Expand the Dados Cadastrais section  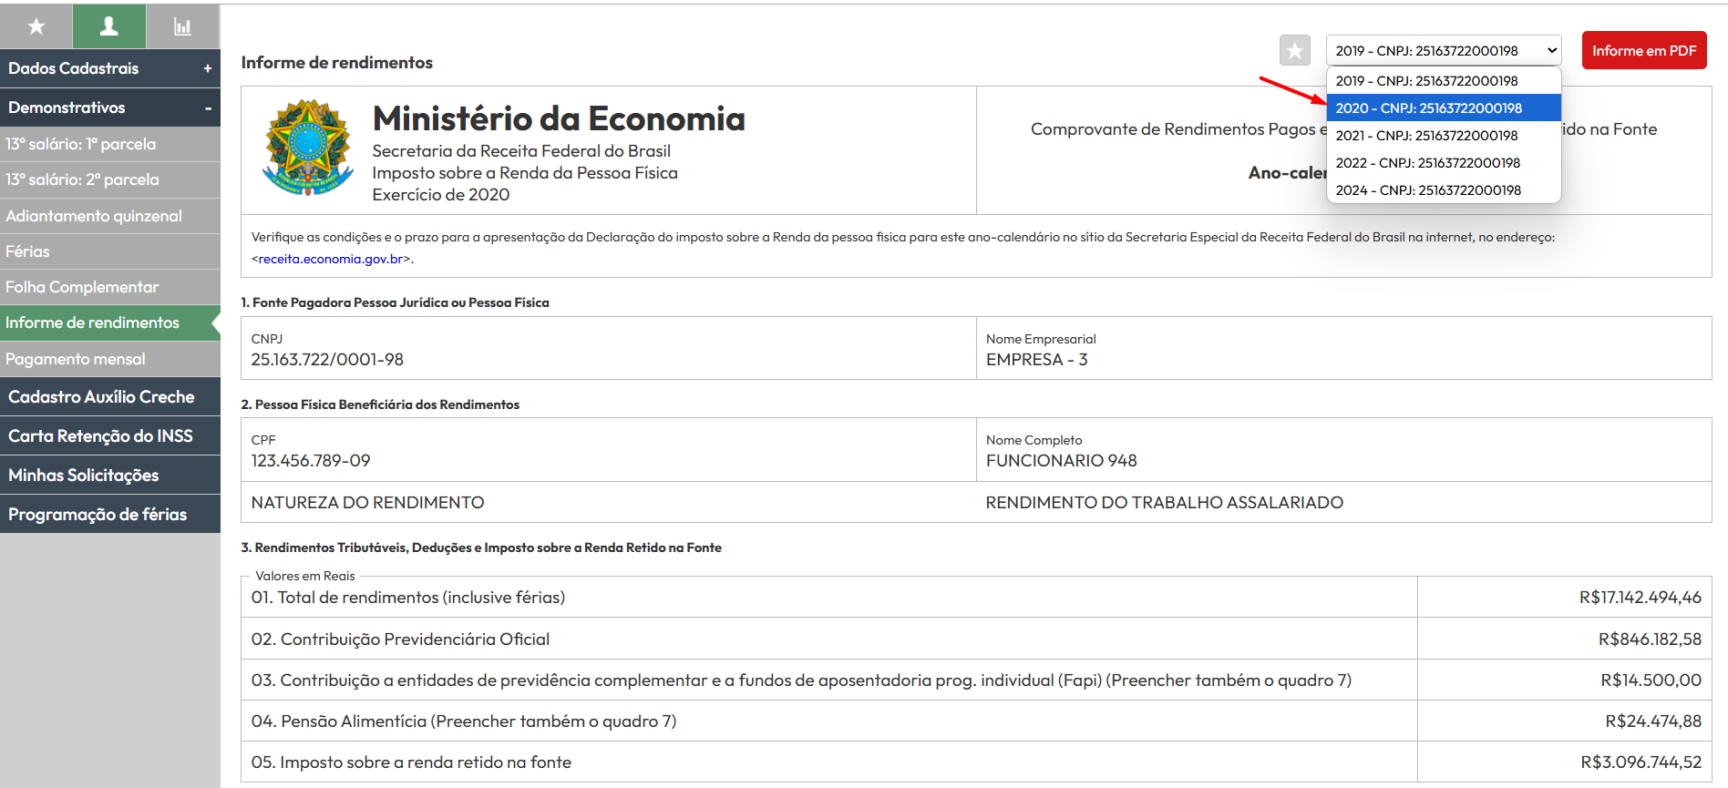point(110,68)
